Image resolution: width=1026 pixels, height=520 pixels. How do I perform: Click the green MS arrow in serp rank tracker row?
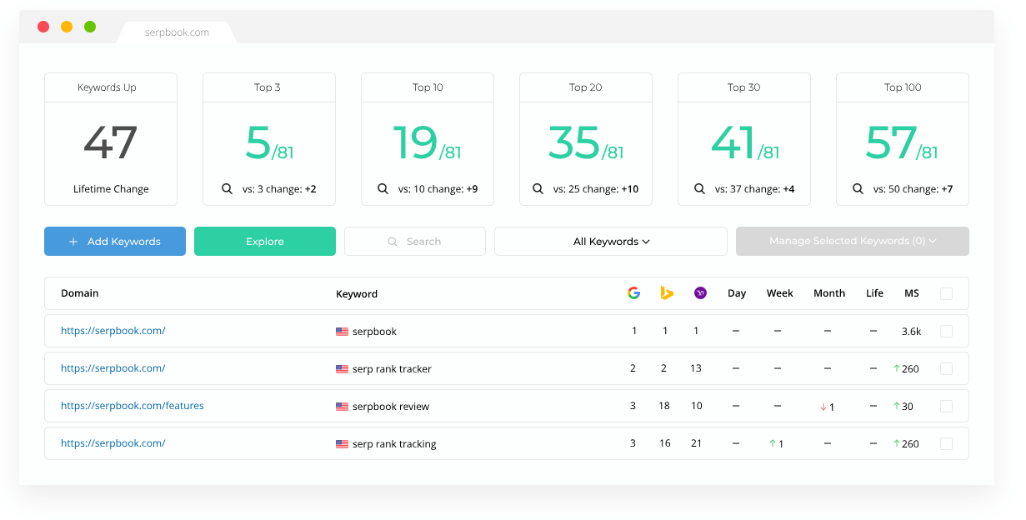[897, 368]
